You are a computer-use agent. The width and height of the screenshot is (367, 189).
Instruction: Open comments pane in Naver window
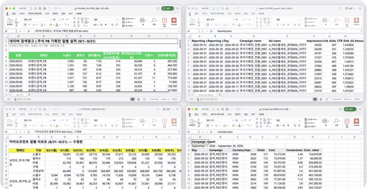coord(157,8)
